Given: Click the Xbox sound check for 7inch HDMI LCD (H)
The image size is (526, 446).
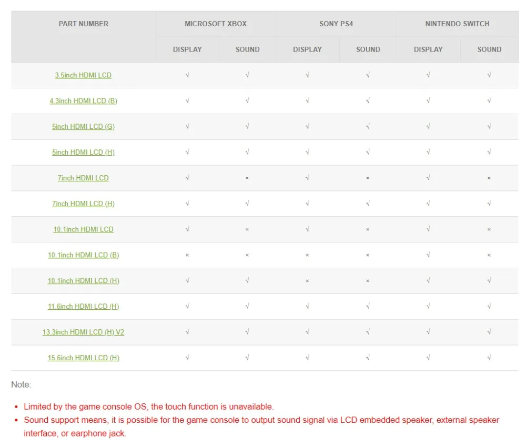Looking at the screenshot, I should [247, 203].
